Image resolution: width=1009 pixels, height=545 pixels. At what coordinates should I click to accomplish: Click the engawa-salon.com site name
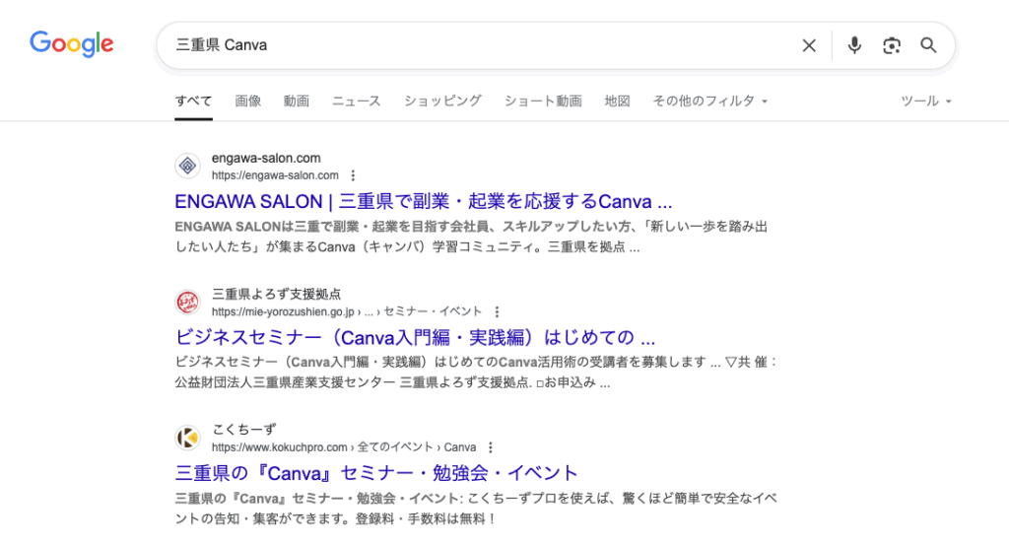pyautogui.click(x=266, y=159)
